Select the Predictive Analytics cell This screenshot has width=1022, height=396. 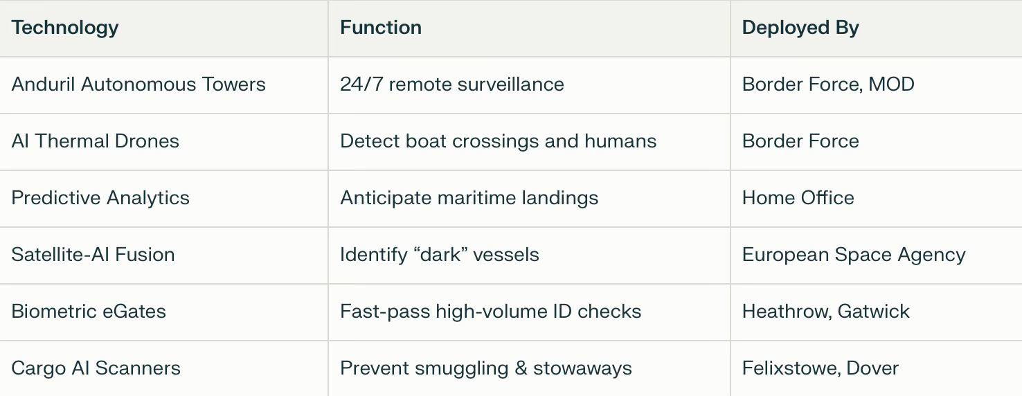click(164, 199)
